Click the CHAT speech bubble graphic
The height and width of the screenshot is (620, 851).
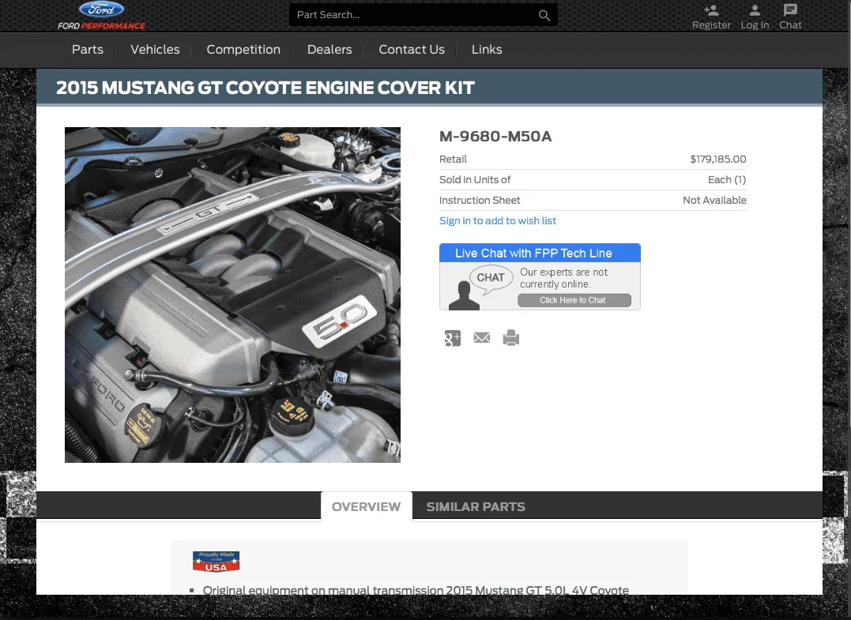click(491, 279)
